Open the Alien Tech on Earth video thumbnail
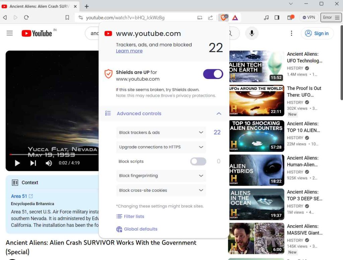Screen dimensions: 343x260 point(257,66)
